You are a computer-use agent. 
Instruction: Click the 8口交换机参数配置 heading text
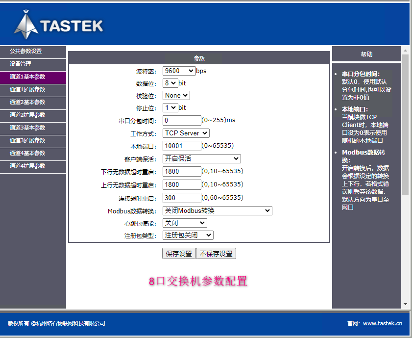(198, 281)
